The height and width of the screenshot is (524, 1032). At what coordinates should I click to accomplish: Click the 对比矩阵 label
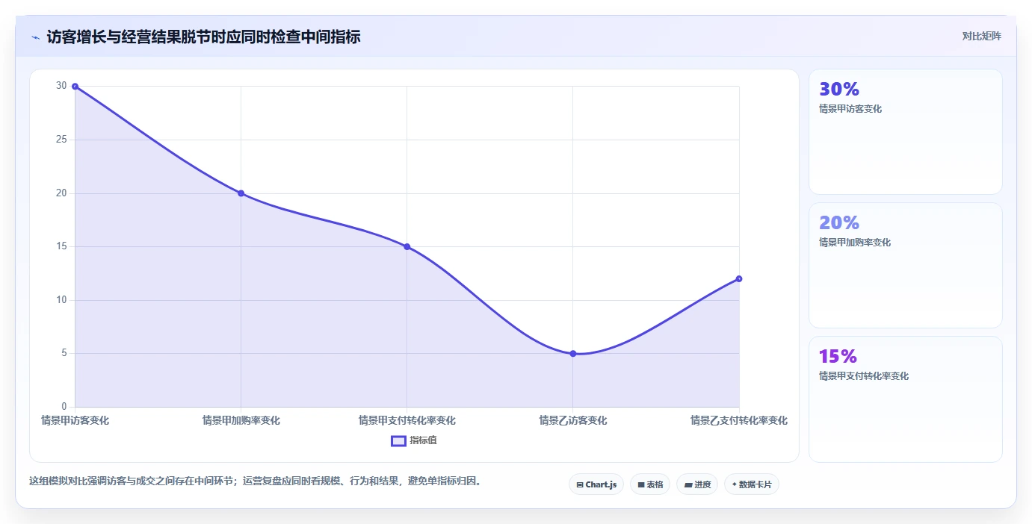(x=981, y=36)
